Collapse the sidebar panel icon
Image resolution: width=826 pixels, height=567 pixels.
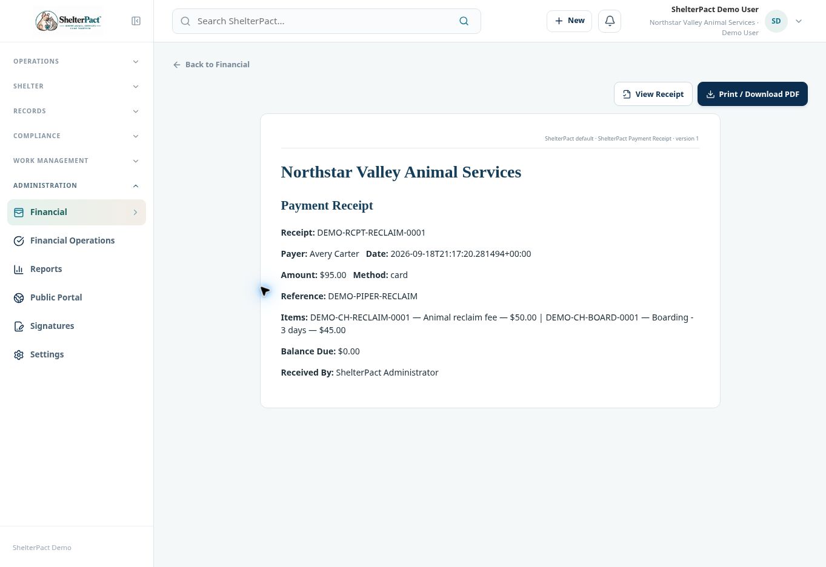click(136, 21)
